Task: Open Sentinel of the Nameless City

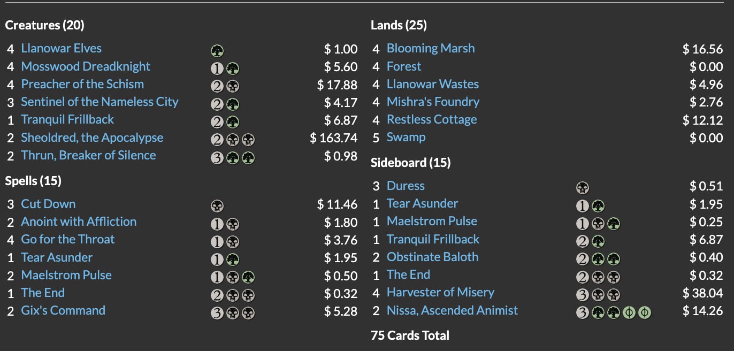Action: [100, 102]
